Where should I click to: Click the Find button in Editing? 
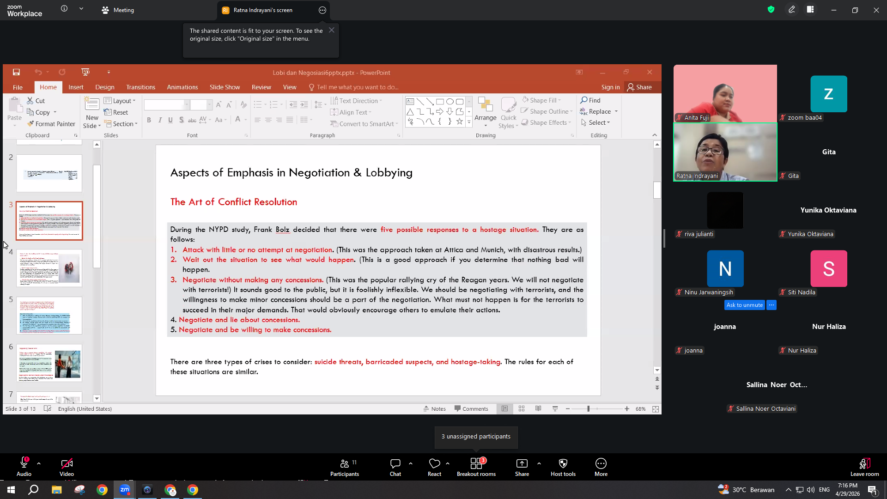[x=590, y=100]
